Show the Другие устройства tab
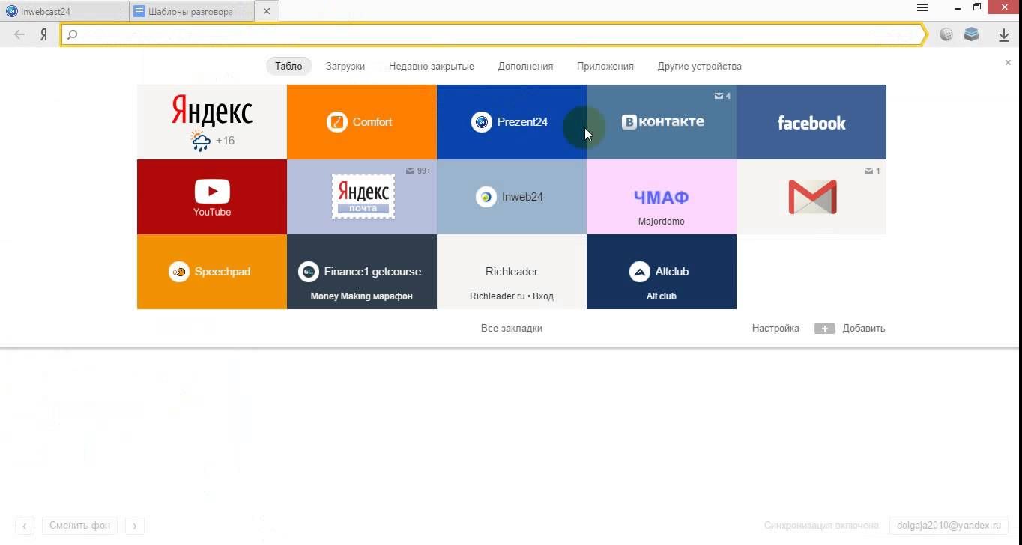 tap(699, 66)
